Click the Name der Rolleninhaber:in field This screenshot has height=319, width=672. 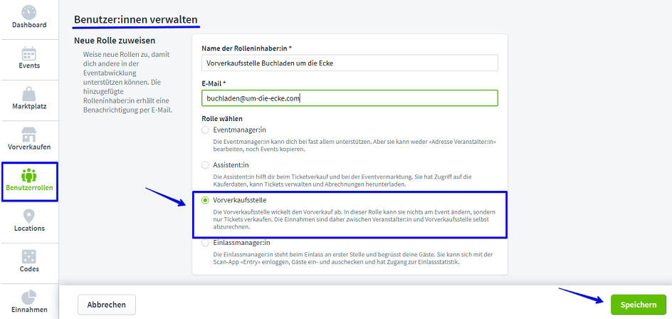tap(350, 63)
